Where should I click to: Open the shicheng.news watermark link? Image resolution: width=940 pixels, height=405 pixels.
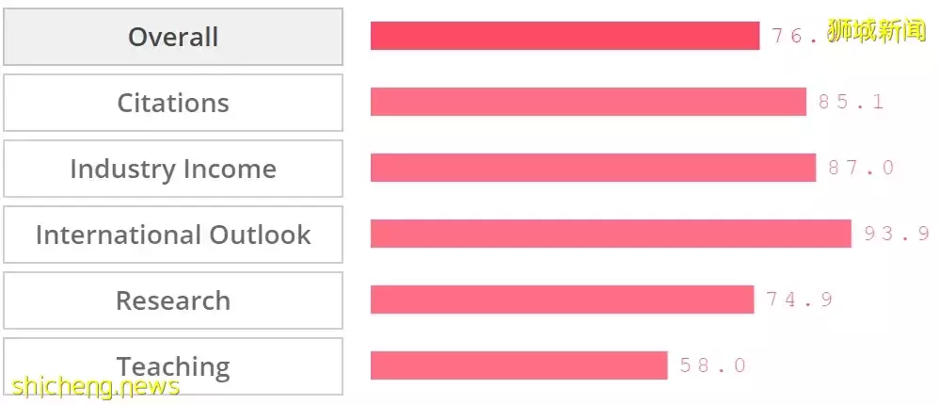click(95, 386)
